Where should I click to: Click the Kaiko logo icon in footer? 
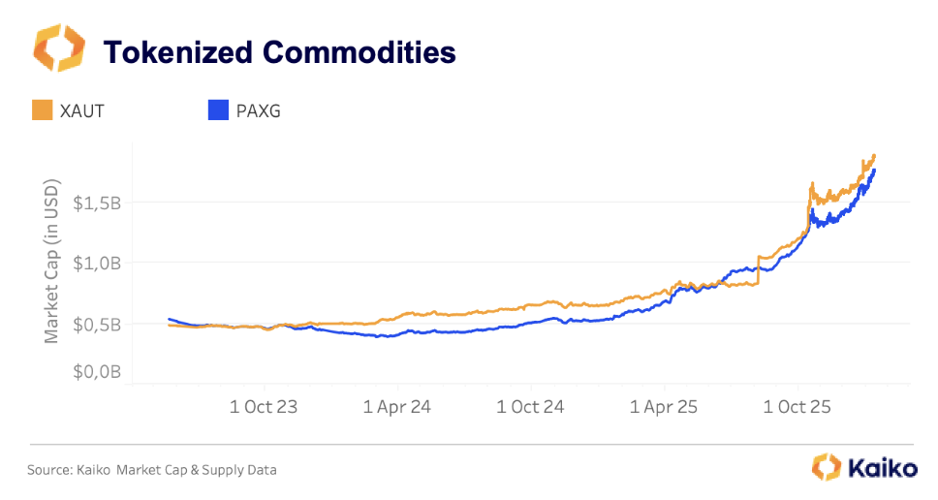826,467
